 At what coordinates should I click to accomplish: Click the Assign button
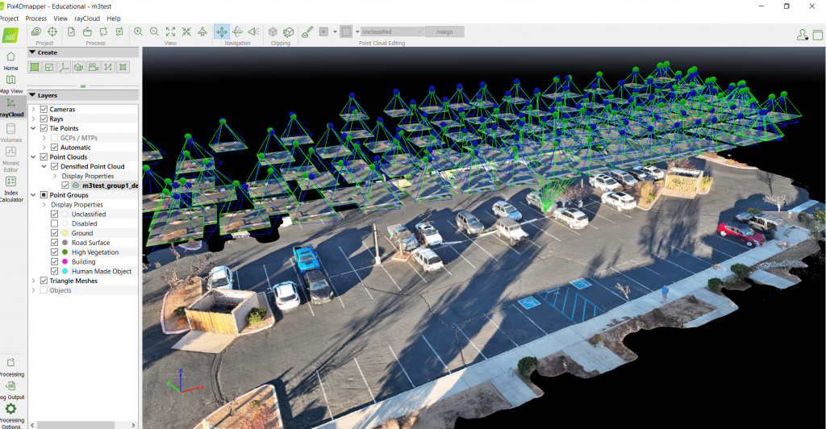point(444,31)
